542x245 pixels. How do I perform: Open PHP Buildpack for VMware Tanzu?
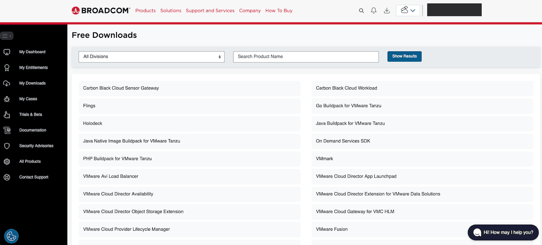(189, 159)
